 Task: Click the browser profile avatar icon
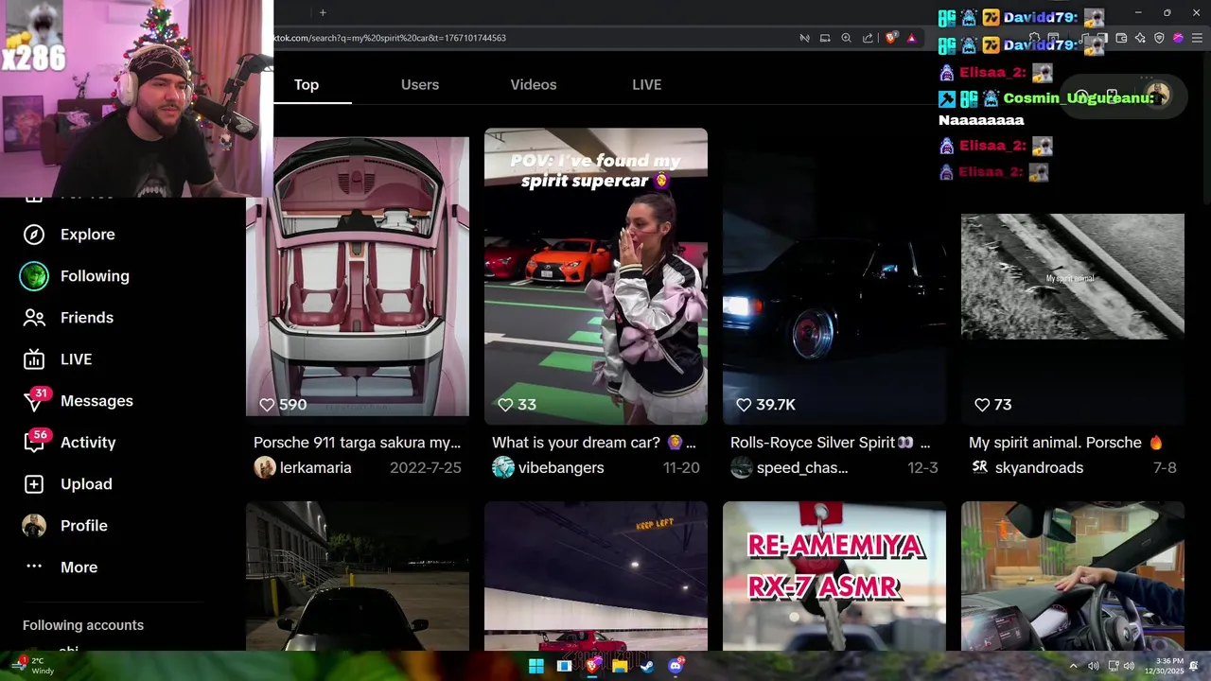[1178, 38]
